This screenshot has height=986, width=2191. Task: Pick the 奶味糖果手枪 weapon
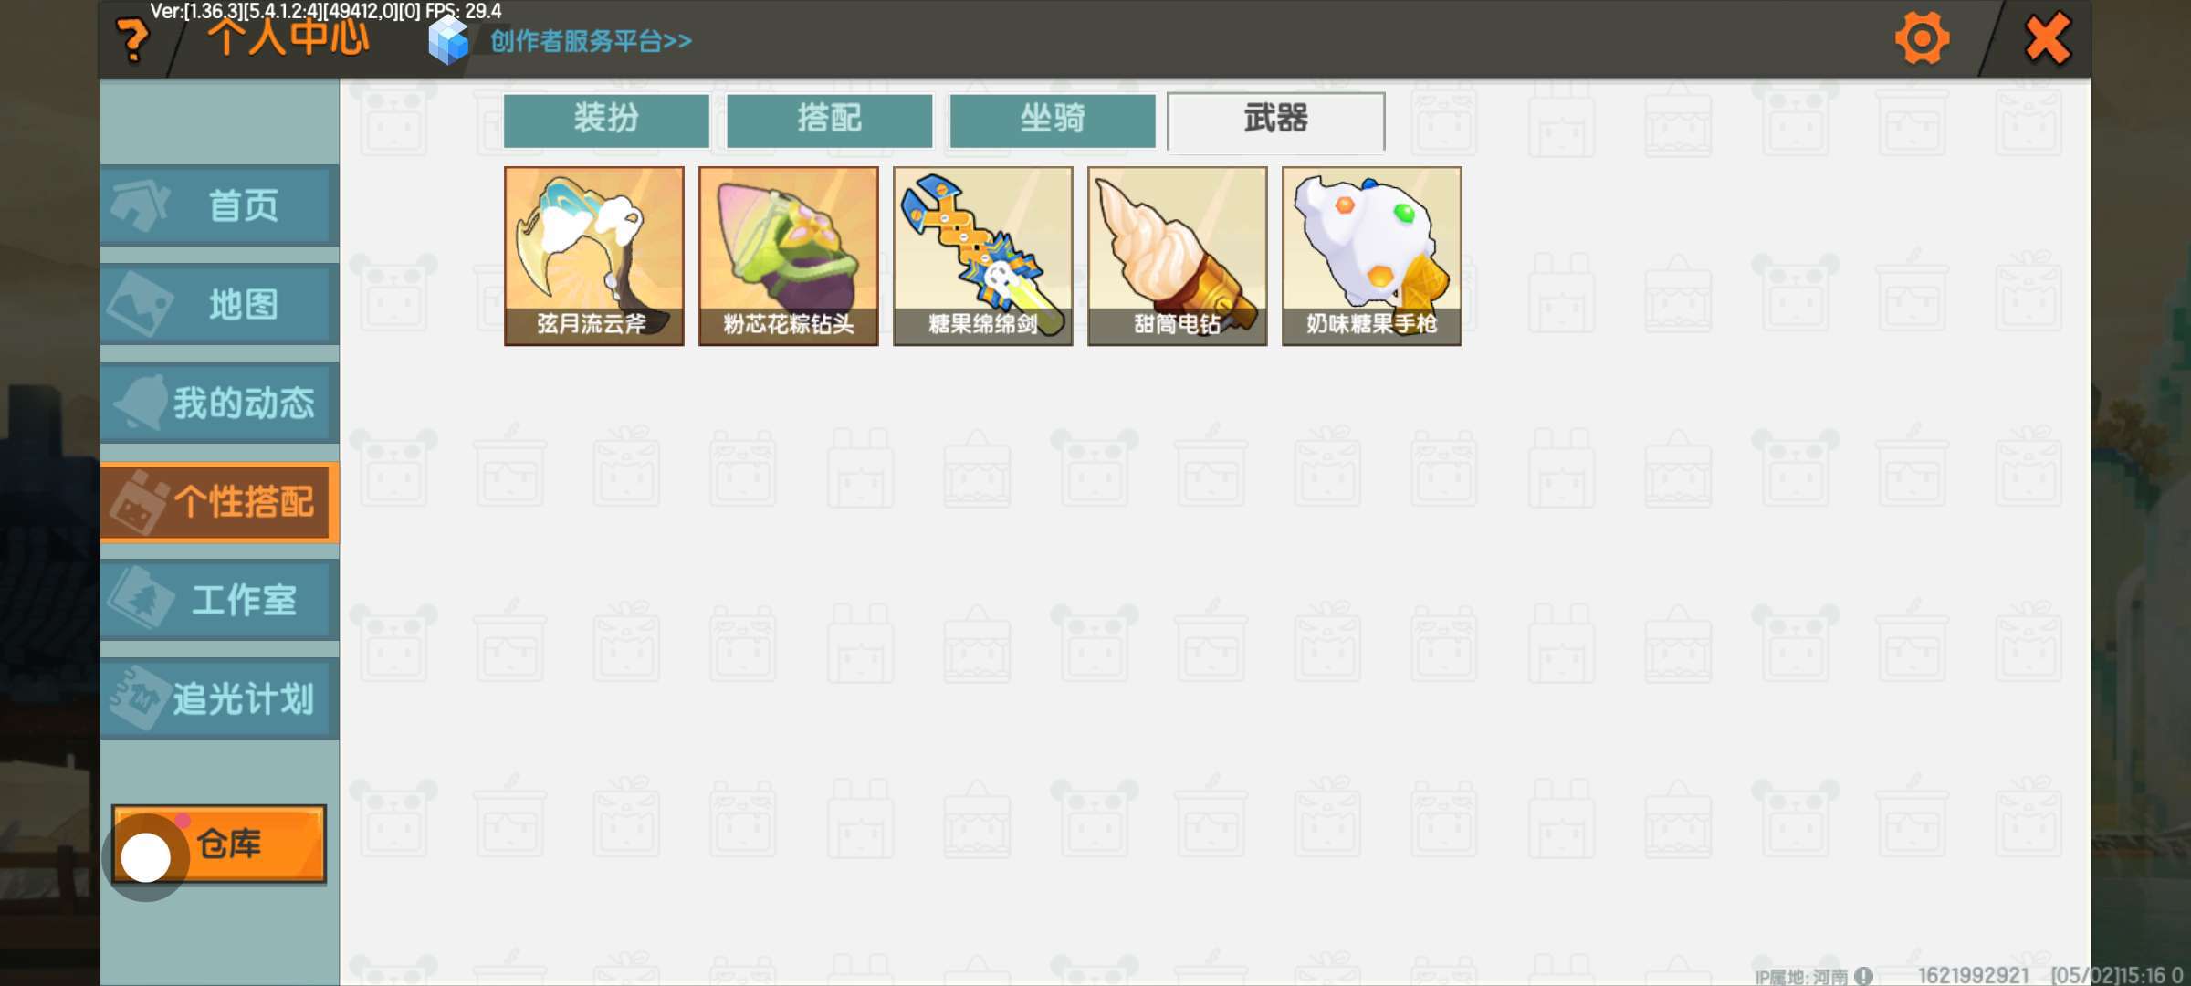coord(1372,256)
